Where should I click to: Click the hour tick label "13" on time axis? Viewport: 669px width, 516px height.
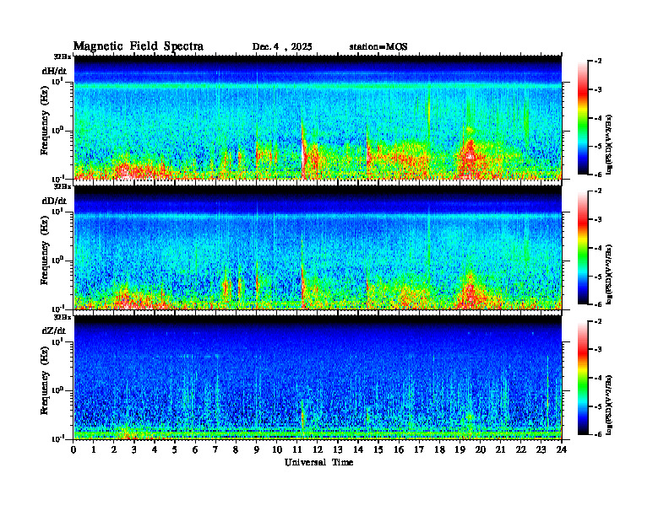[x=338, y=449]
